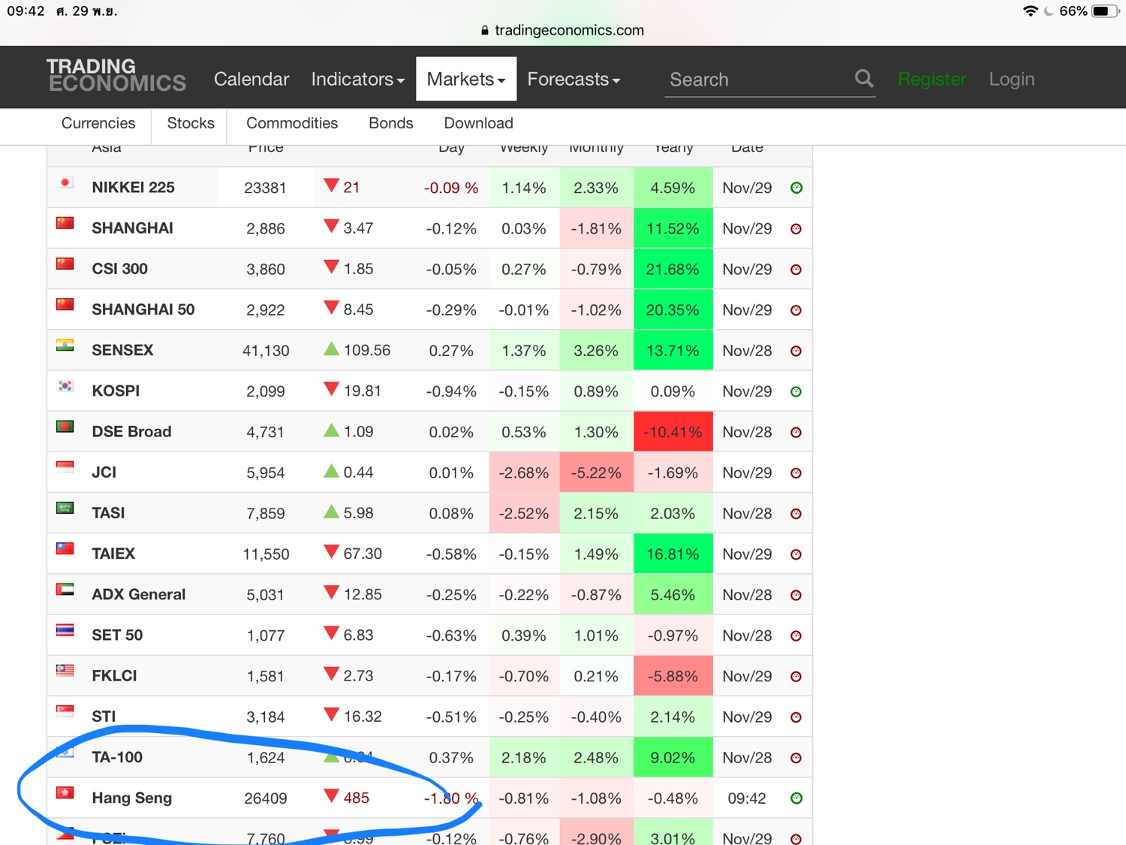Image resolution: width=1126 pixels, height=845 pixels.
Task: Click the Thailand flag beside SET 50
Action: click(x=65, y=629)
